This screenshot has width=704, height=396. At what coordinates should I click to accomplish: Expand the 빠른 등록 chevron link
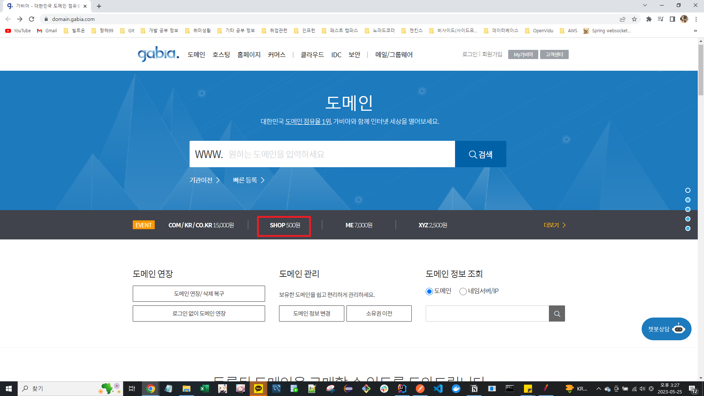tap(249, 180)
